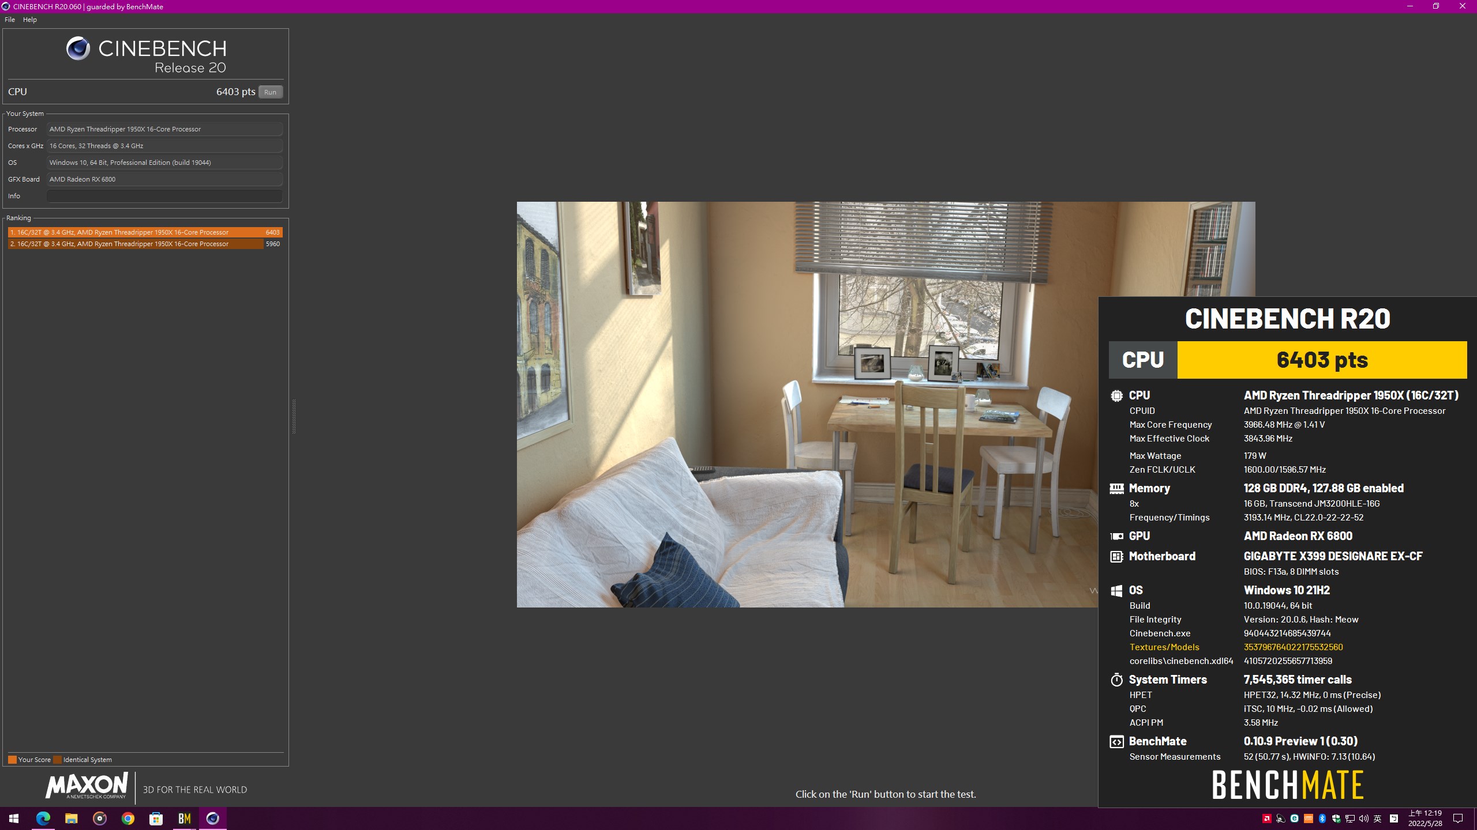The image size is (1477, 830).
Task: Switch to BenchMate in taskbar
Action: (x=185, y=818)
